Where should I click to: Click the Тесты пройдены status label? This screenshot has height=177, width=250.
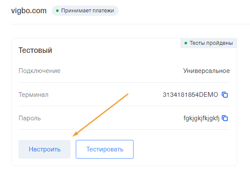208,43
